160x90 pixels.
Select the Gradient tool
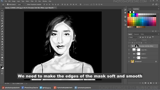click(2, 39)
